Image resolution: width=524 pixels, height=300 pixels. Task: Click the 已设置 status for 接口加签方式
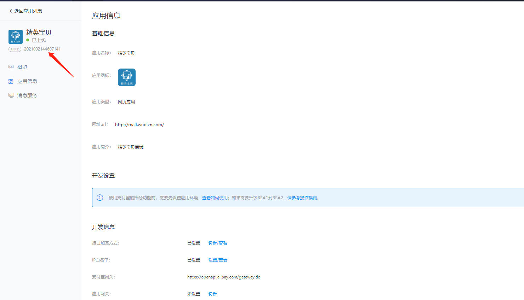click(x=194, y=243)
